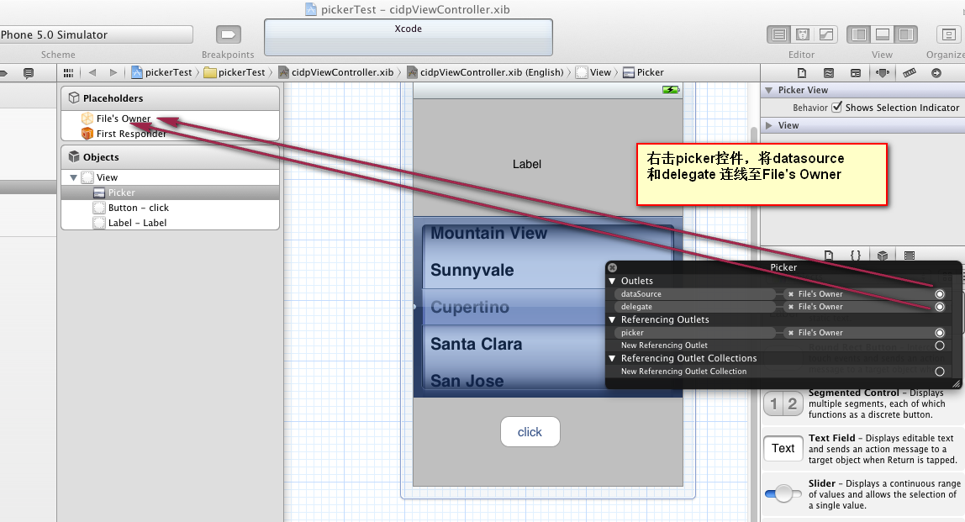
Task: Click the Picker jump bar item
Action: [x=644, y=72]
